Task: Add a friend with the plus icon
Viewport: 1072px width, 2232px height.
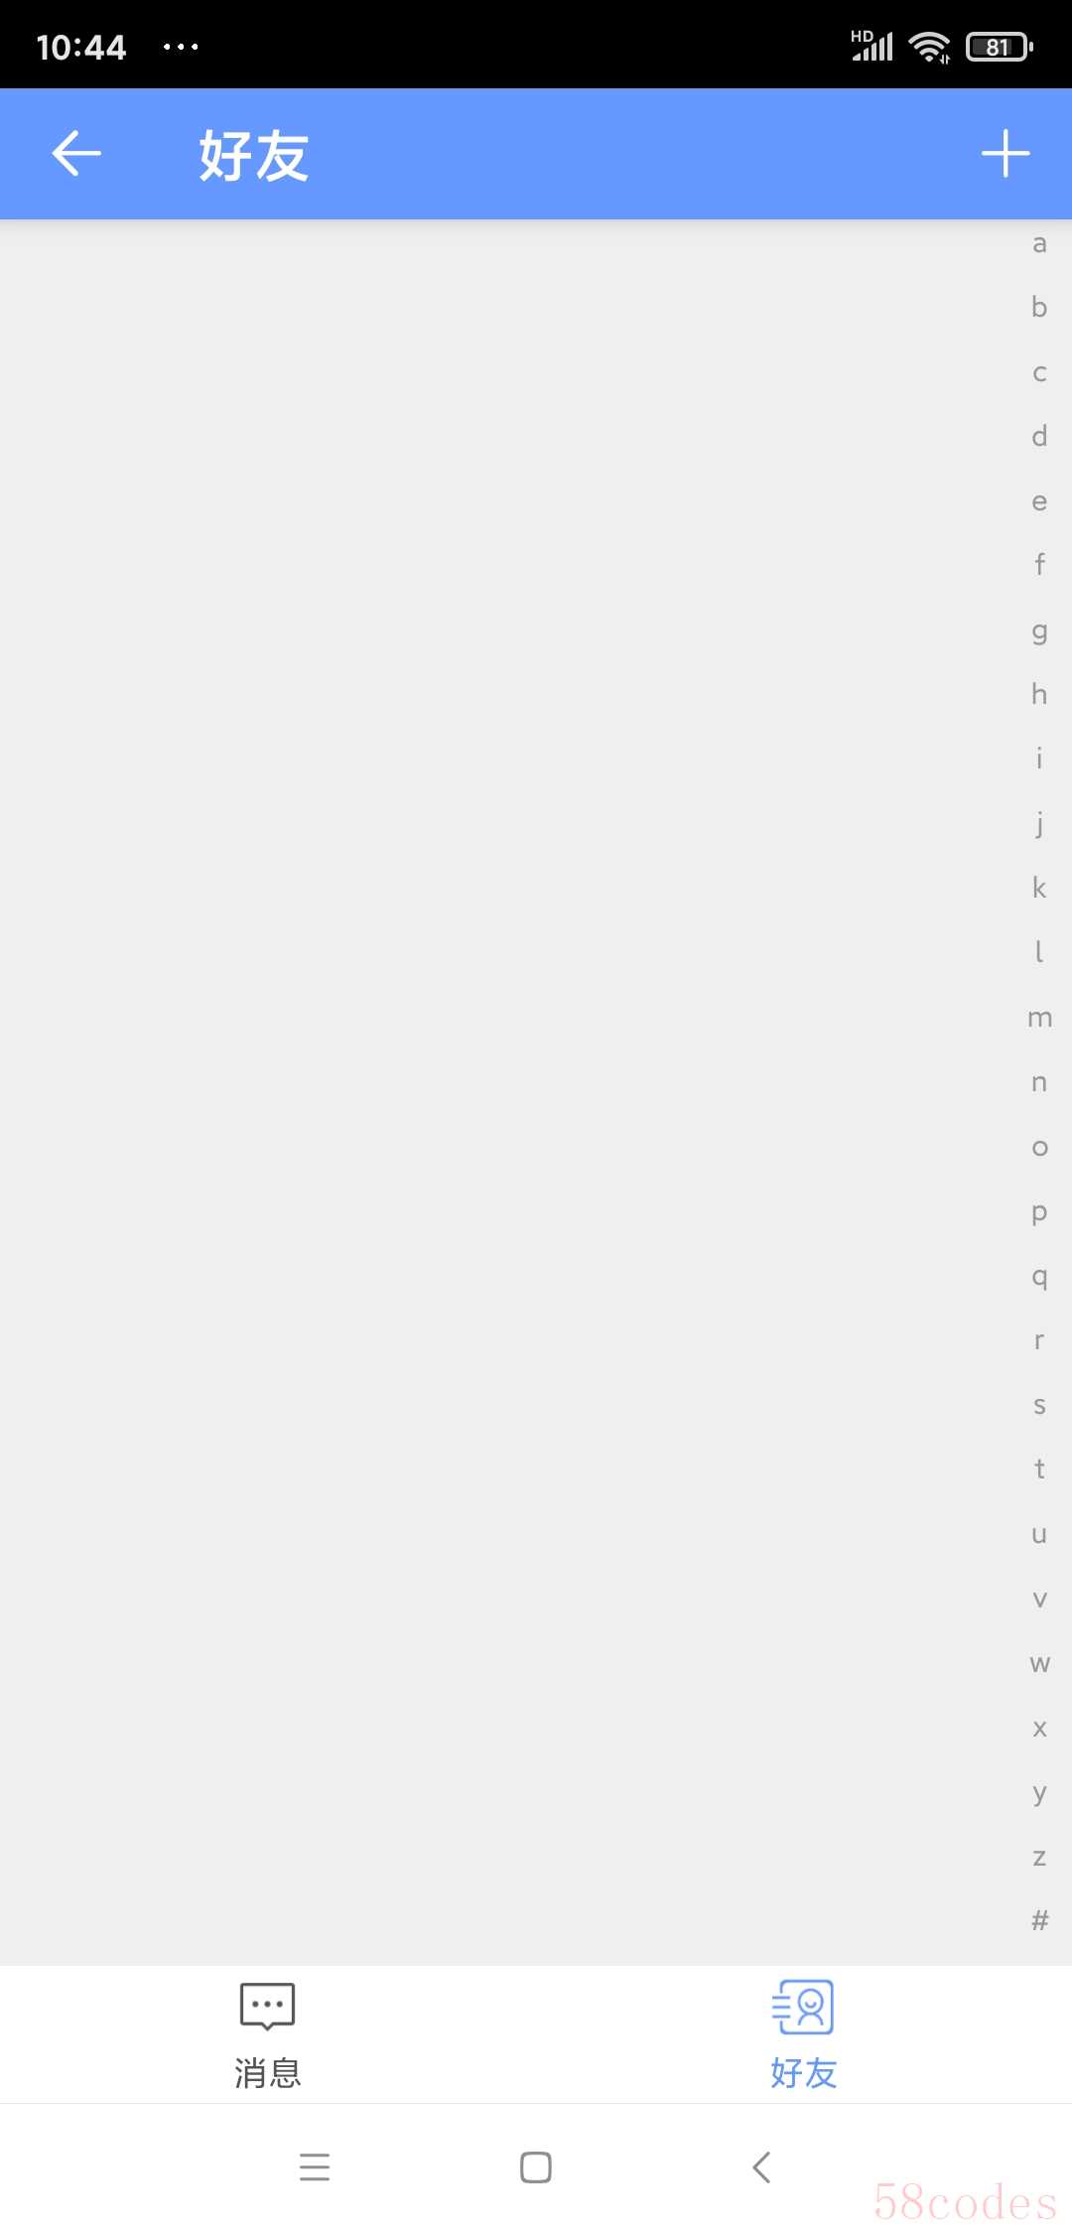Action: [1005, 154]
